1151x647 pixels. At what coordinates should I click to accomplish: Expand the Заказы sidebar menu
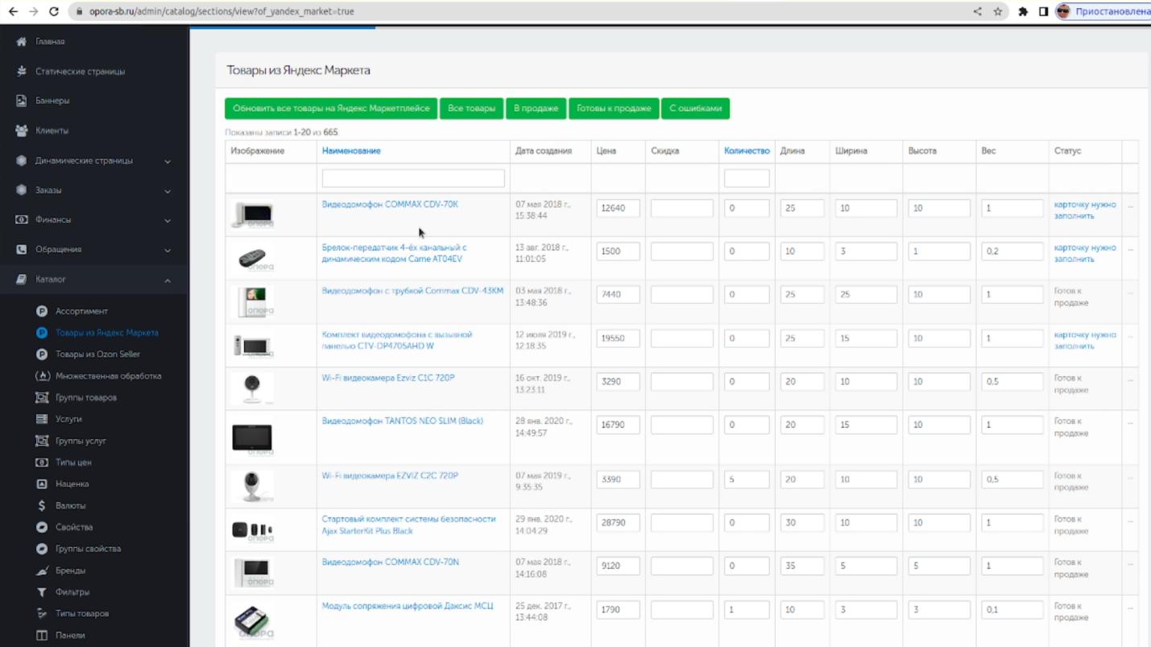168,191
